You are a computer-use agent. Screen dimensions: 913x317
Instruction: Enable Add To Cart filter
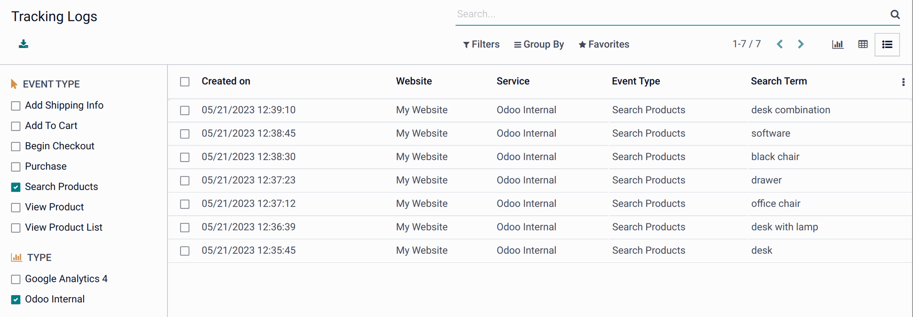16,126
